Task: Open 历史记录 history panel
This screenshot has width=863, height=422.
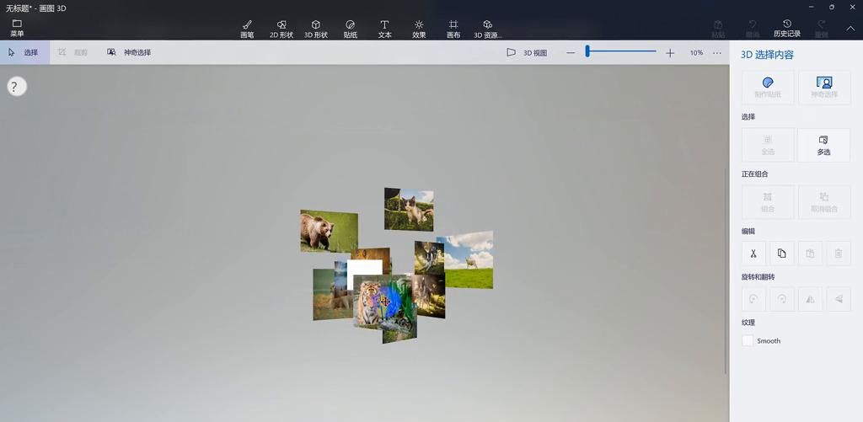Action: click(x=787, y=29)
